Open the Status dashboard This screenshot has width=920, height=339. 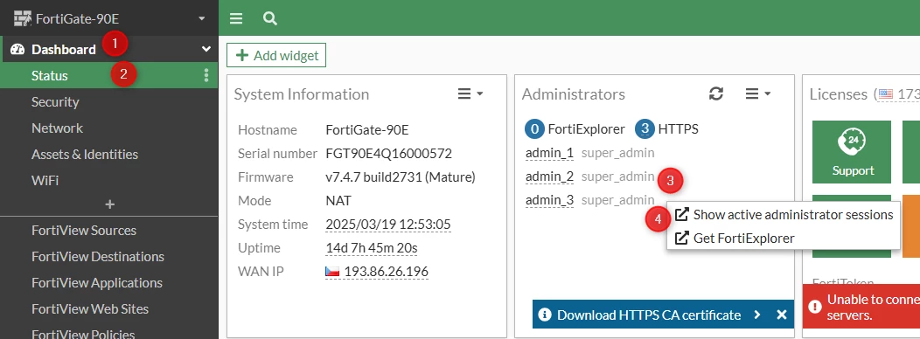pos(108,76)
